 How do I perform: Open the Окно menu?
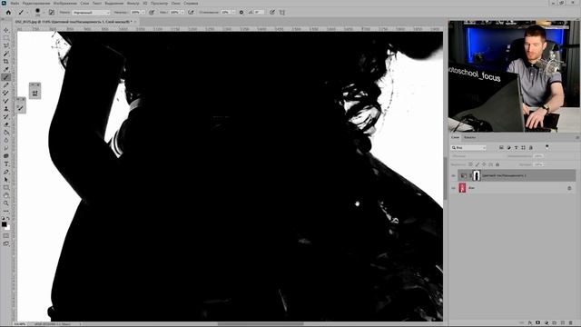[x=175, y=3]
